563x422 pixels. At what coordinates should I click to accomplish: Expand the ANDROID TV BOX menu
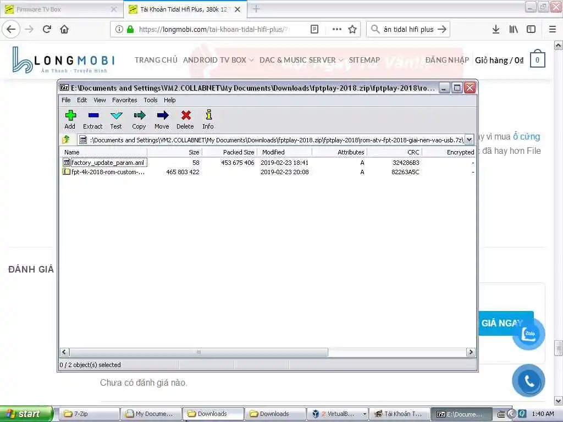pyautogui.click(x=218, y=60)
